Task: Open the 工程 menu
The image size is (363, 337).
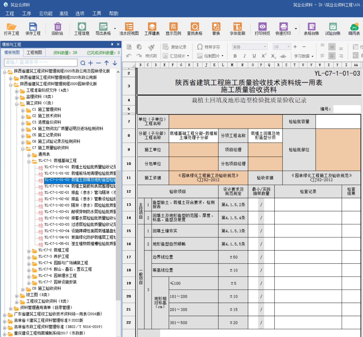Action: click(x=10, y=14)
